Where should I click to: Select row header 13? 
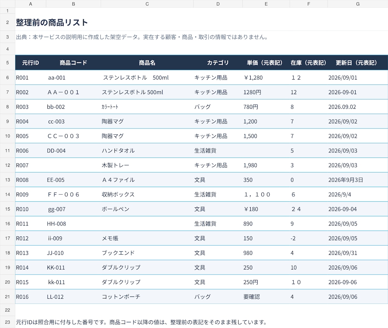pyautogui.click(x=8, y=180)
